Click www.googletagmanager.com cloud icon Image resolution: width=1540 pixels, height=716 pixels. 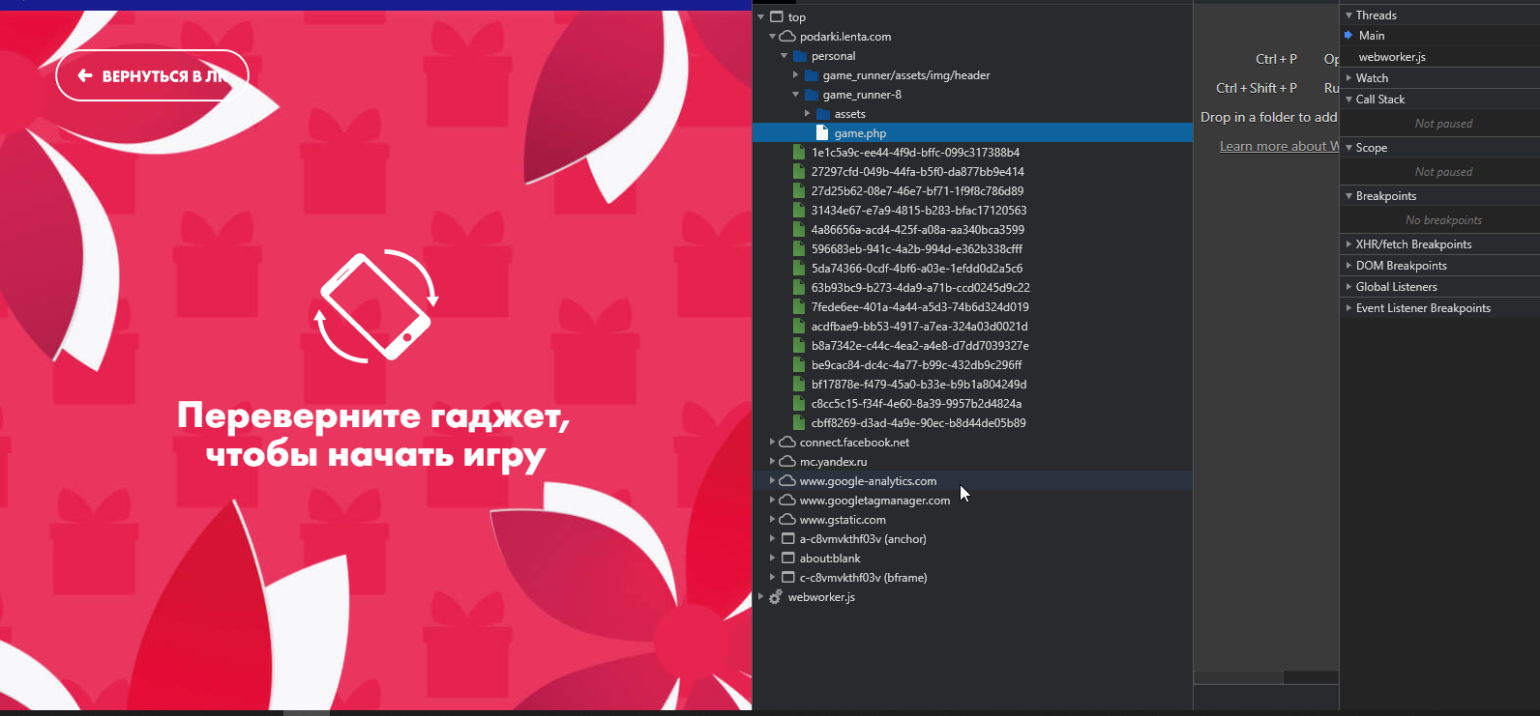(x=787, y=501)
